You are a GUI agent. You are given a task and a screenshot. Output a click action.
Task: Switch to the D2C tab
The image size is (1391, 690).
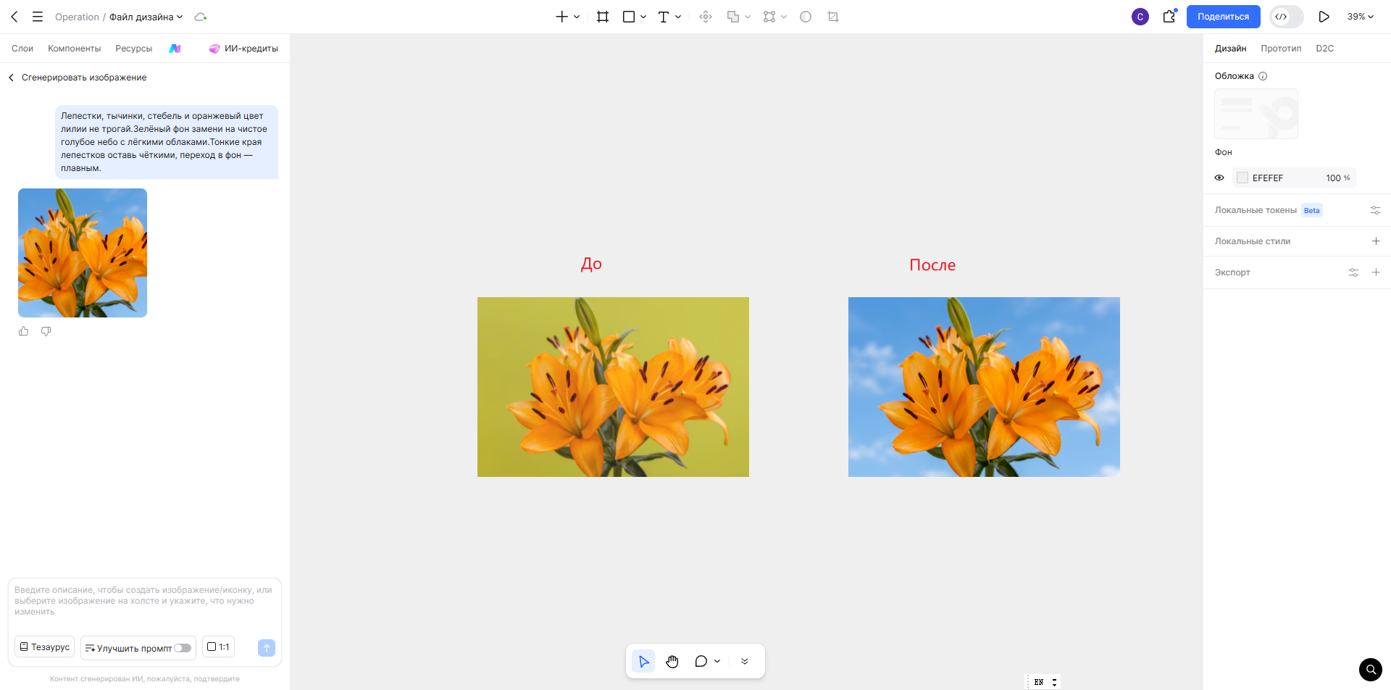(x=1324, y=49)
